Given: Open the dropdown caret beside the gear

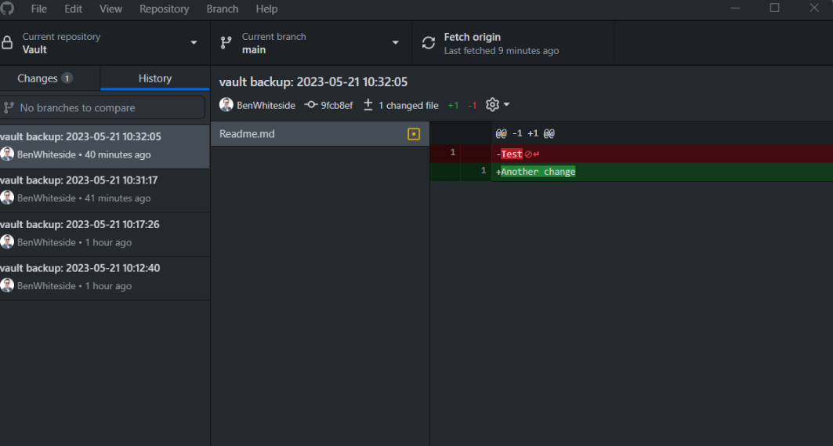Looking at the screenshot, I should 506,105.
